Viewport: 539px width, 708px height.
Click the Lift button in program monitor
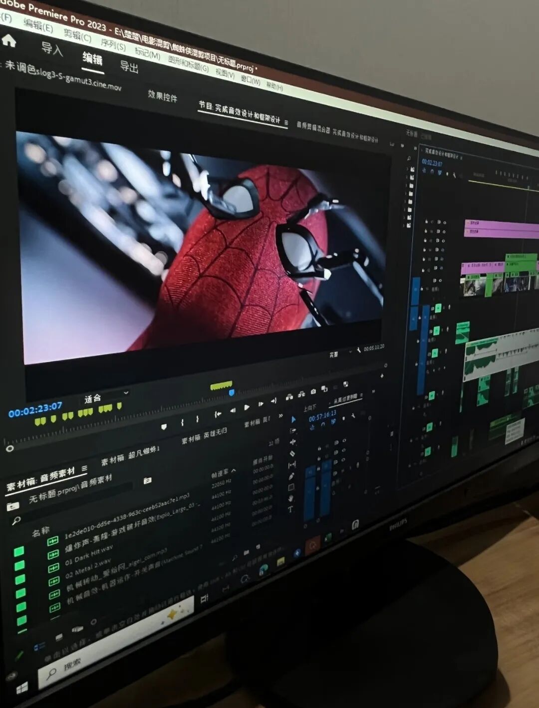coord(289,397)
